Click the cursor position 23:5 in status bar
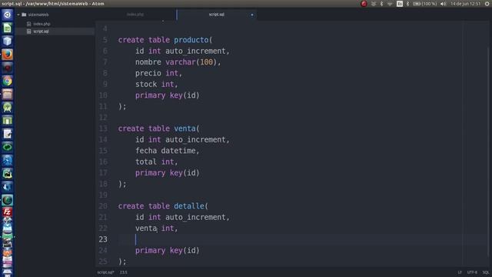The height and width of the screenshot is (277, 492). (x=123, y=272)
